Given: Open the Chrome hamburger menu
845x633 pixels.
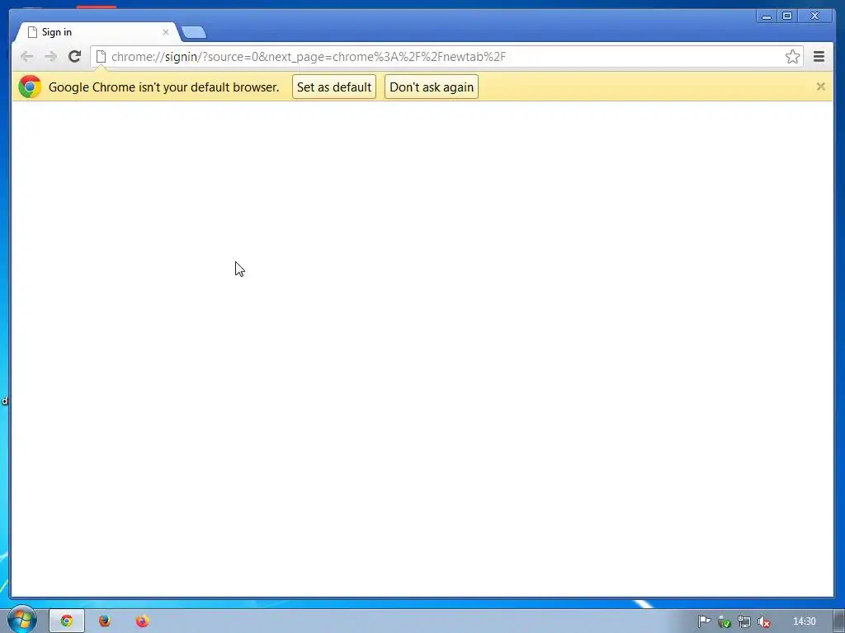Looking at the screenshot, I should coord(819,57).
